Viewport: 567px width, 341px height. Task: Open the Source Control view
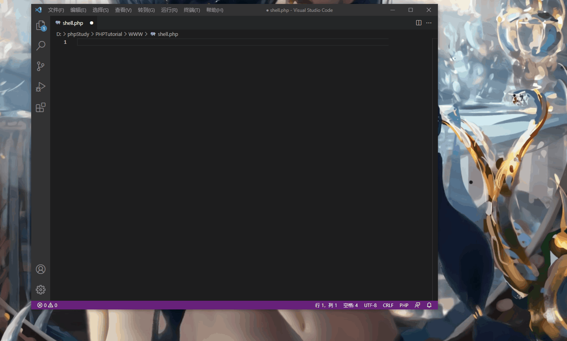41,66
